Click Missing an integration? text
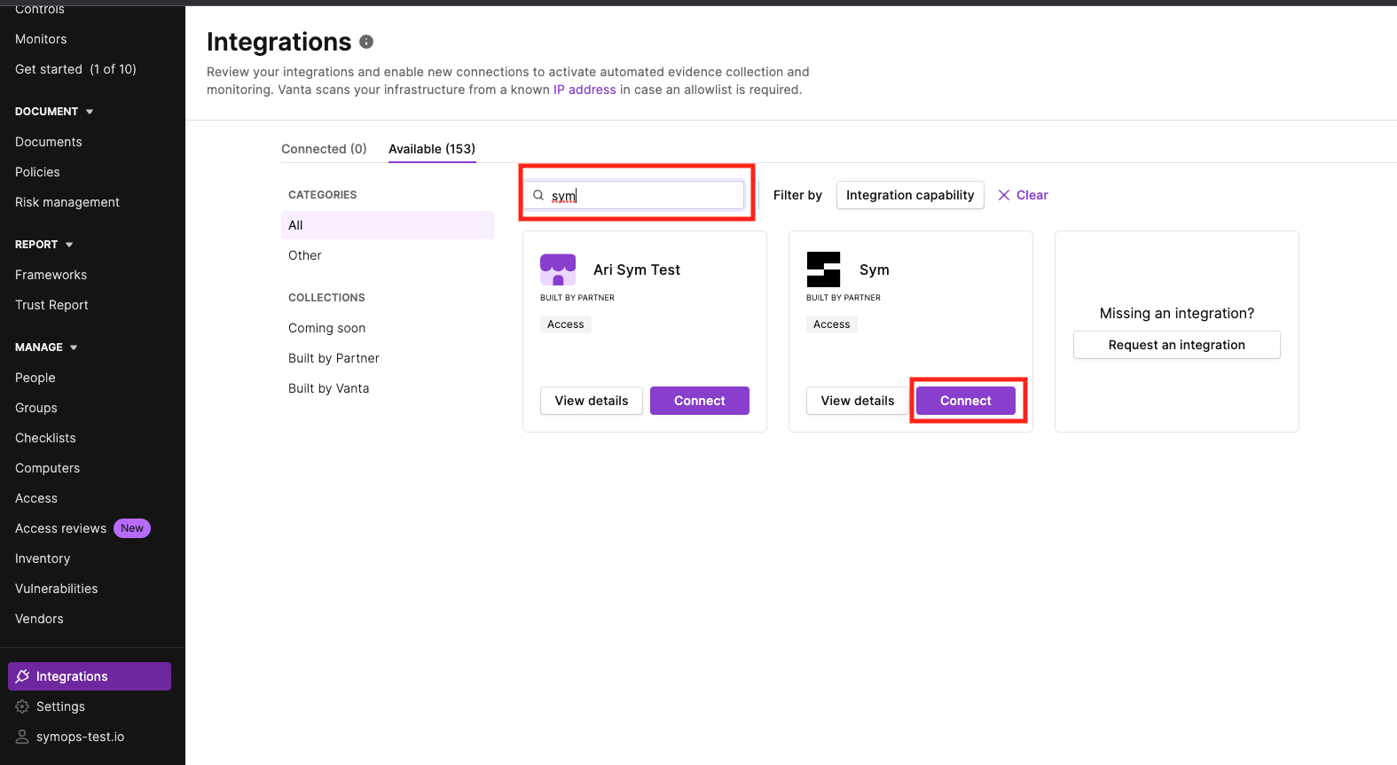This screenshot has height=765, width=1397. tap(1177, 313)
